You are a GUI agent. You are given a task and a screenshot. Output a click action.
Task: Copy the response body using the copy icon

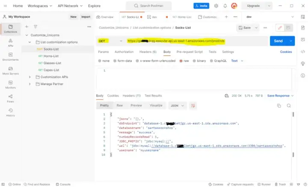tap(279, 106)
